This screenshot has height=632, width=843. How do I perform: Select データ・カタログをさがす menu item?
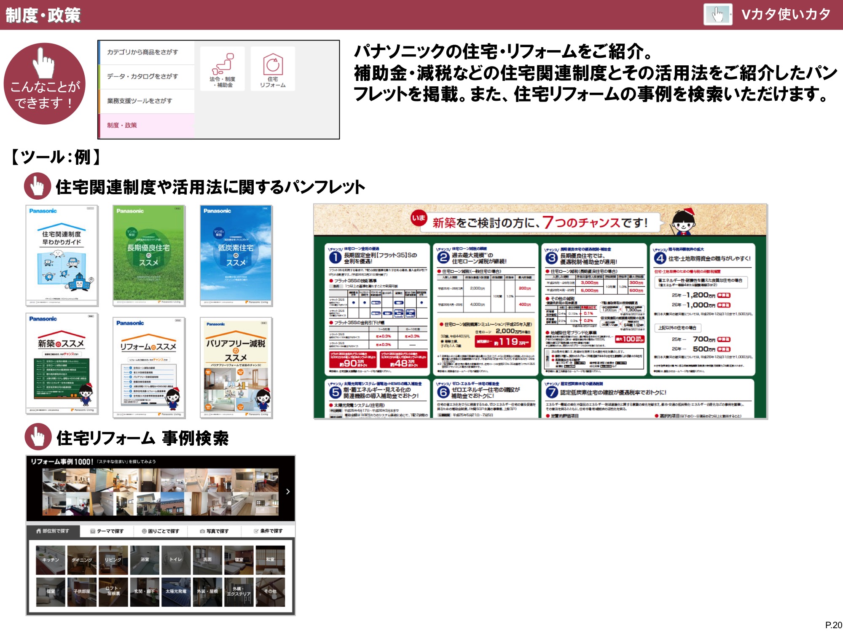(142, 76)
